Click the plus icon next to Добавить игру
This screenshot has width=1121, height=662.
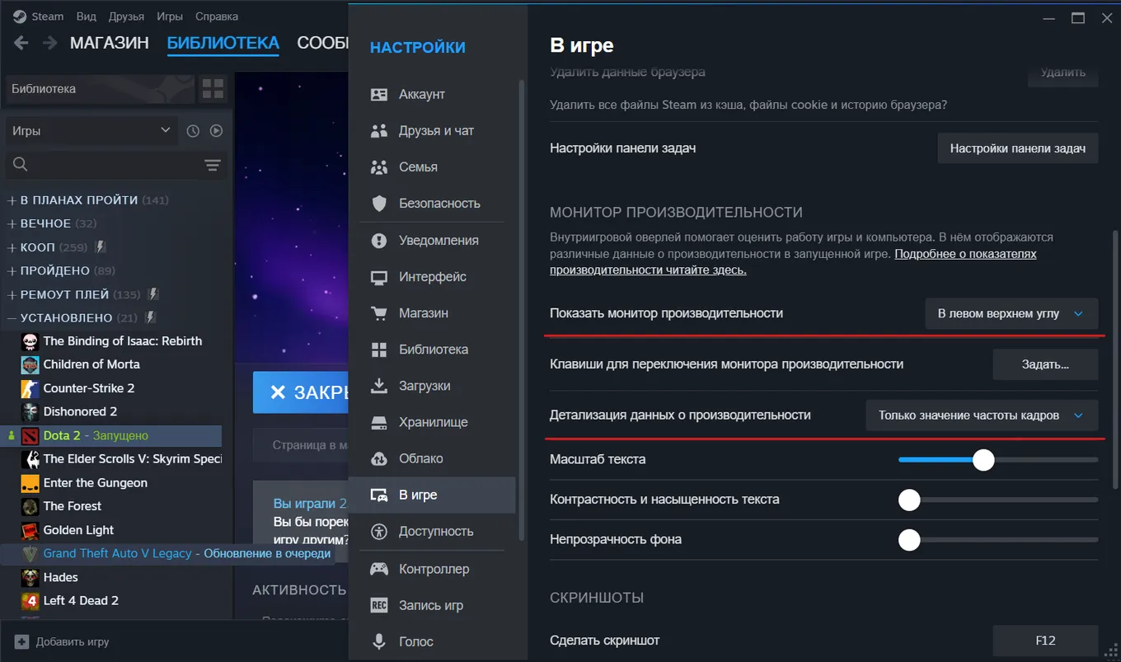point(21,641)
